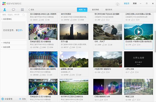Switch to the grid view icon

point(22,10)
